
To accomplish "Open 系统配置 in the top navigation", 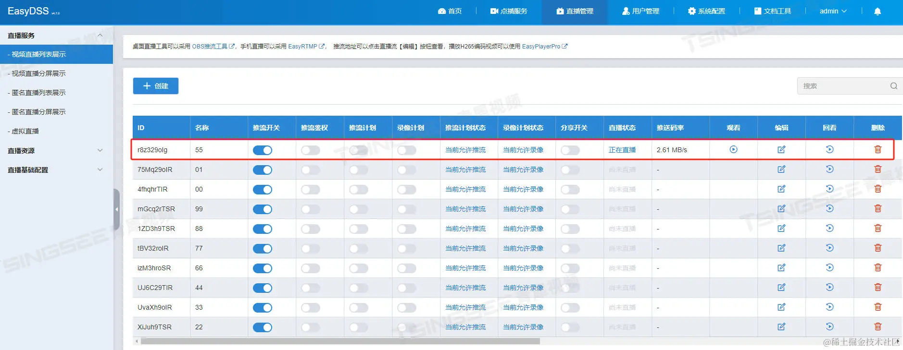I will click(x=706, y=11).
